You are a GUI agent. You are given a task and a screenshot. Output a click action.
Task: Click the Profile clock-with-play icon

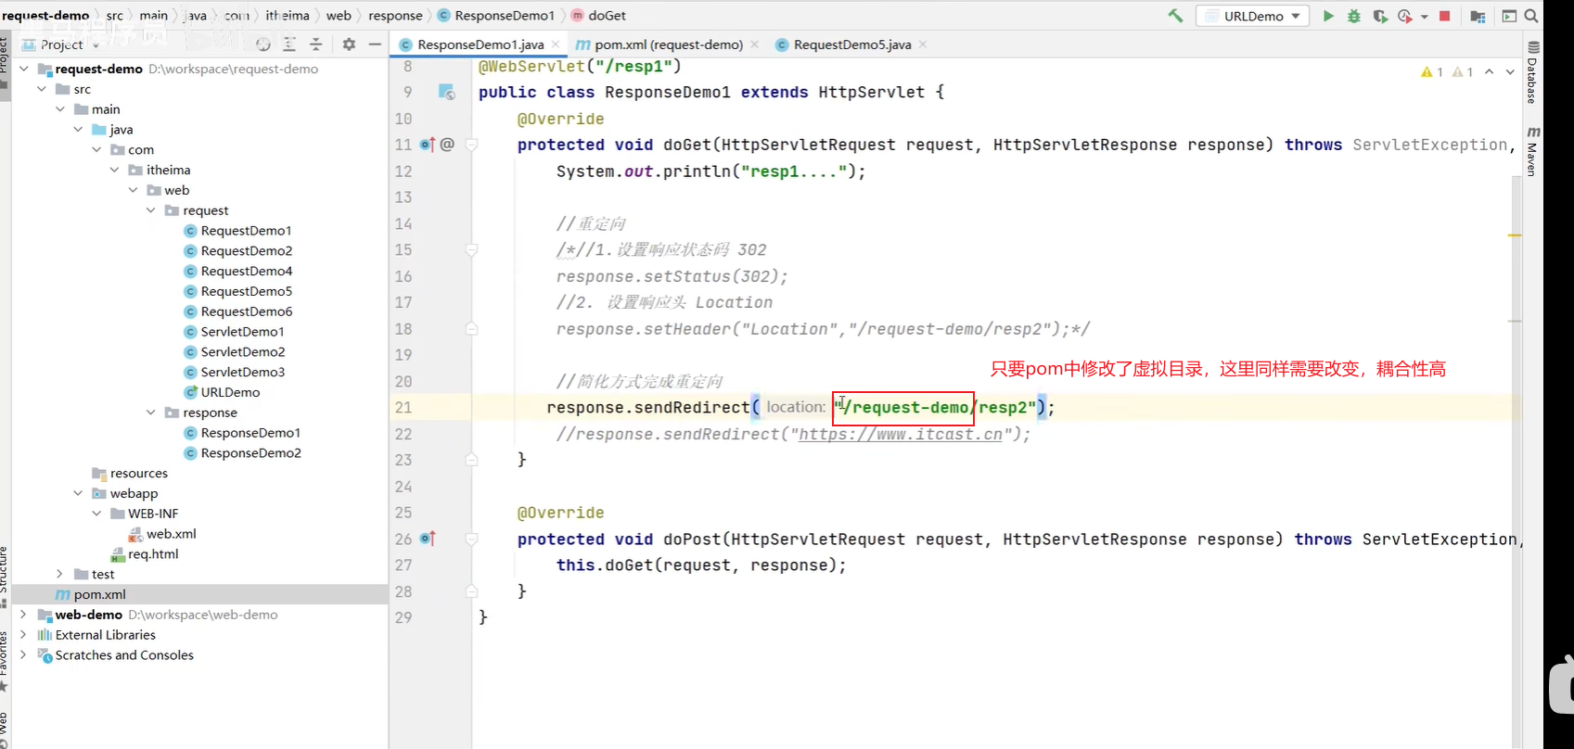tap(1404, 16)
